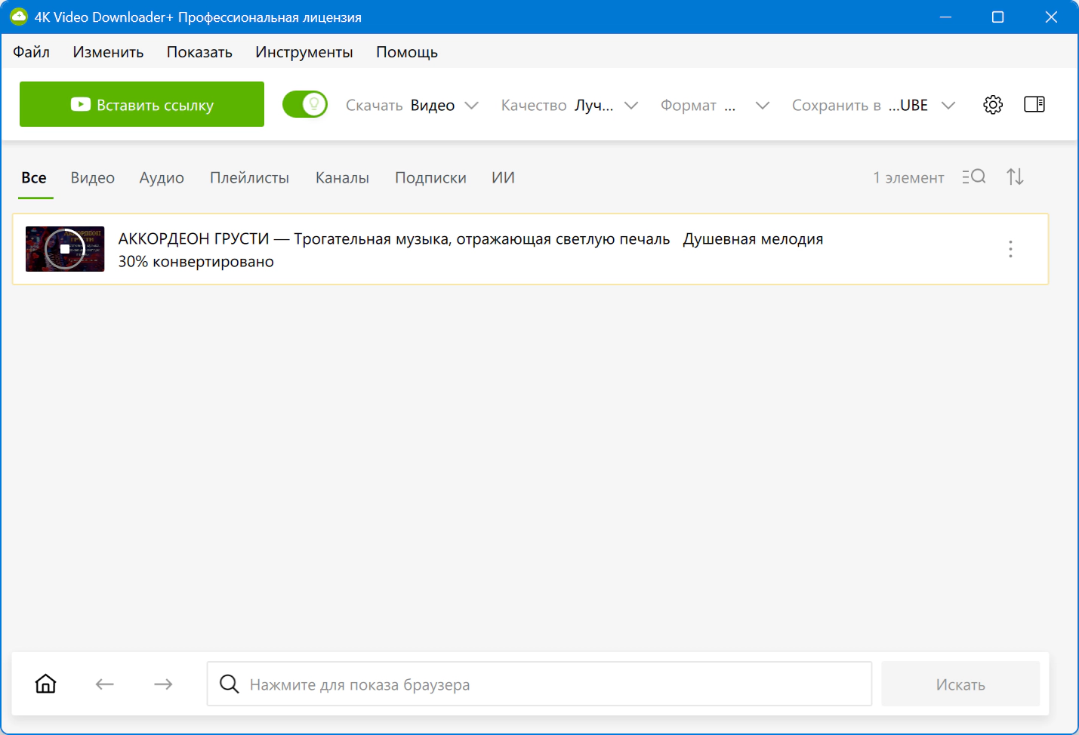The image size is (1079, 735).
Task: Switch to the Каналы tab
Action: pyautogui.click(x=342, y=178)
